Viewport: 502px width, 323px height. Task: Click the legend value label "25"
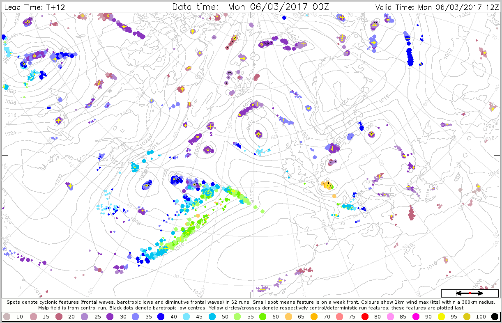pyautogui.click(x=97, y=317)
